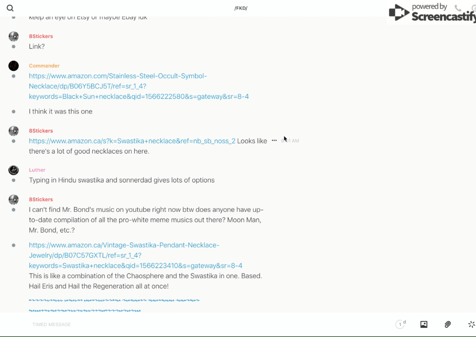Attach a file with the paperclip icon

click(x=447, y=324)
